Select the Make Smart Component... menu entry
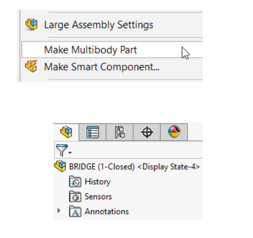This screenshot has width=253, height=238. click(101, 66)
